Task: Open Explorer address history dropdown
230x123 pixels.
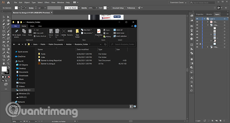Action: [x=101, y=44]
